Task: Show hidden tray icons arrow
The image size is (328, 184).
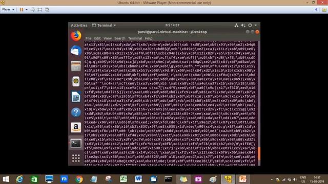Action: 272,179
